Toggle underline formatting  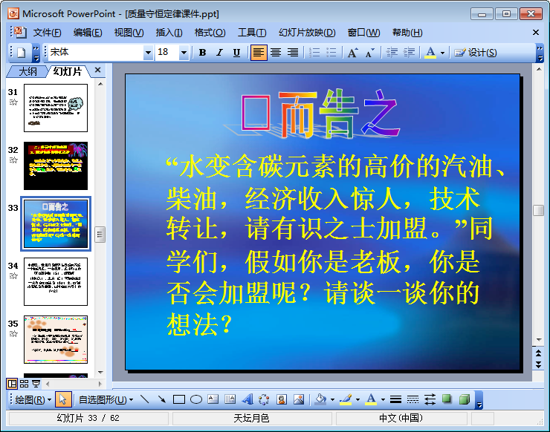tap(236, 53)
